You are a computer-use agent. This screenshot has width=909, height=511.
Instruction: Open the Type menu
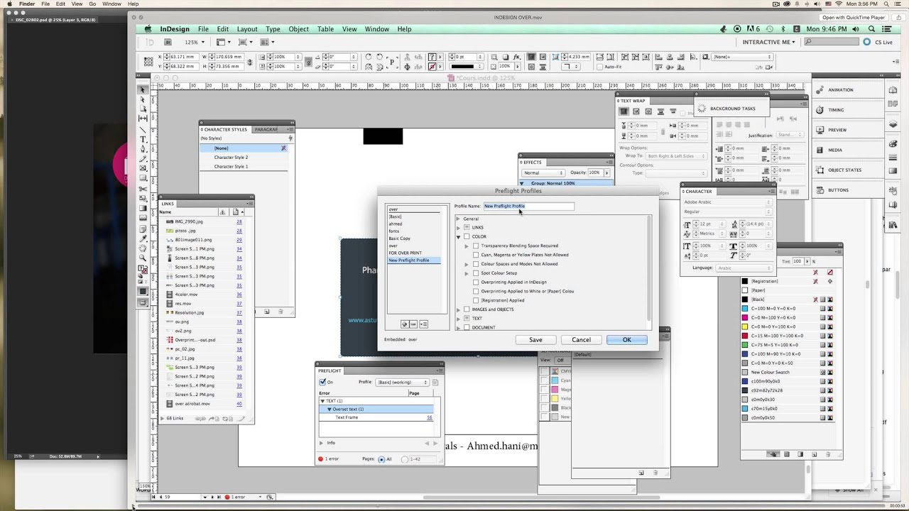(273, 29)
